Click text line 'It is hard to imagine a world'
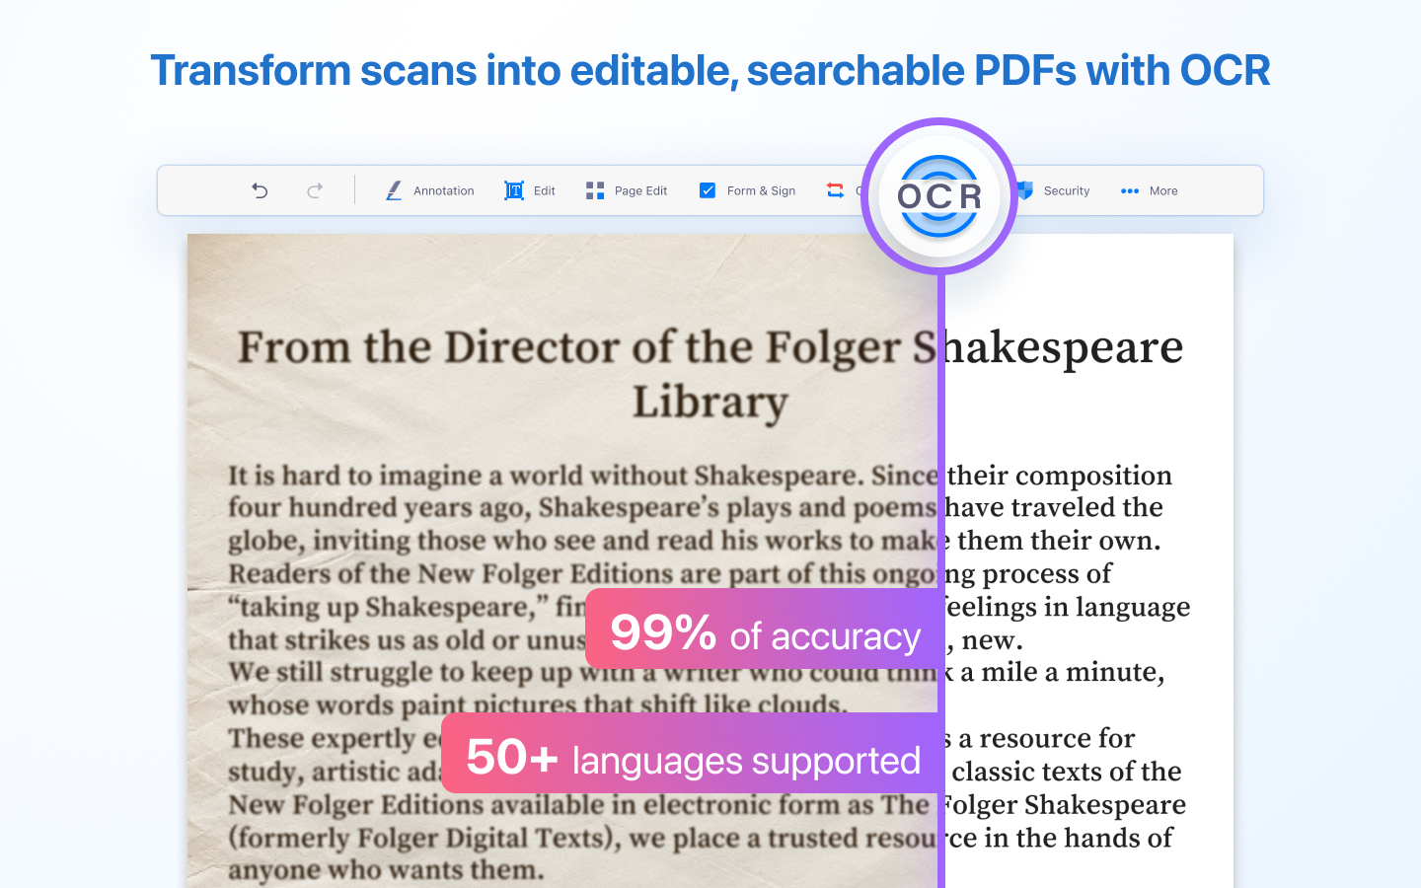The width and height of the screenshot is (1421, 888). click(x=407, y=476)
